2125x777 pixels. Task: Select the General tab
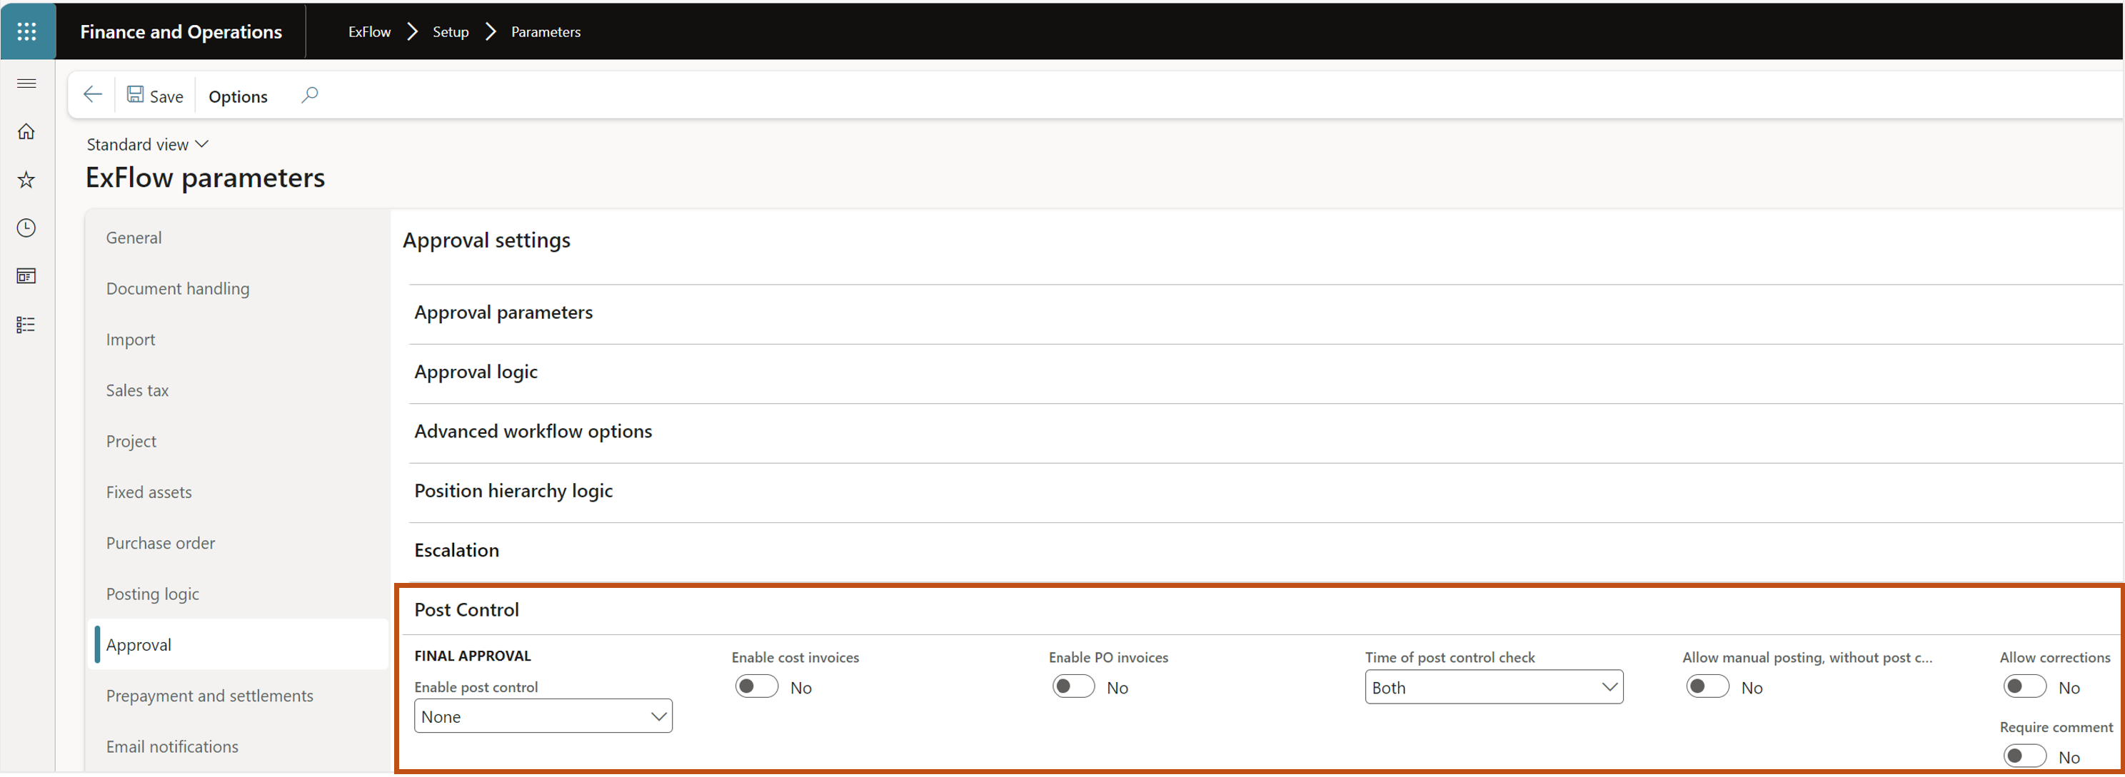[x=238, y=238]
